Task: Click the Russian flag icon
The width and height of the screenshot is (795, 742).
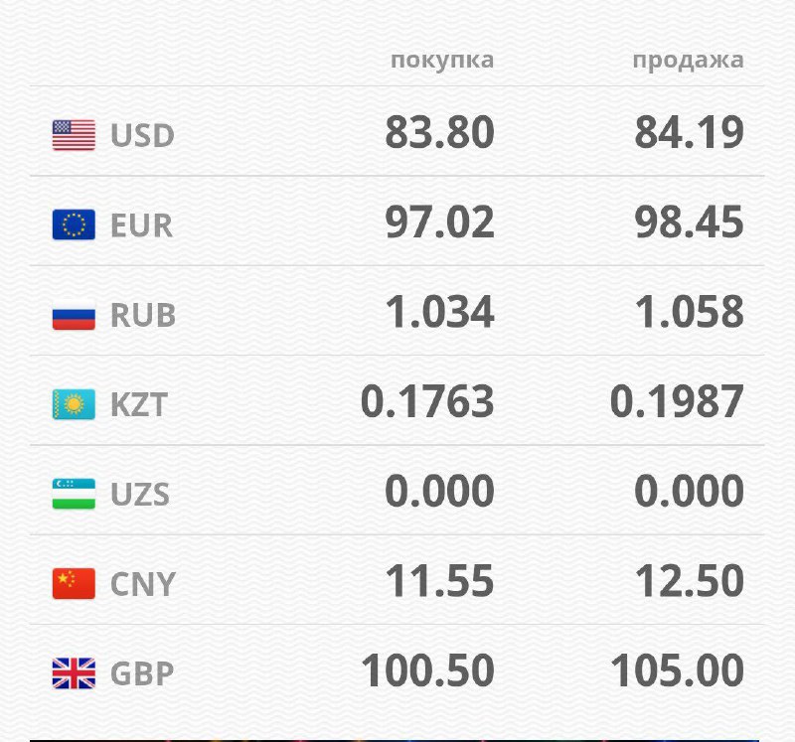Action: [74, 315]
